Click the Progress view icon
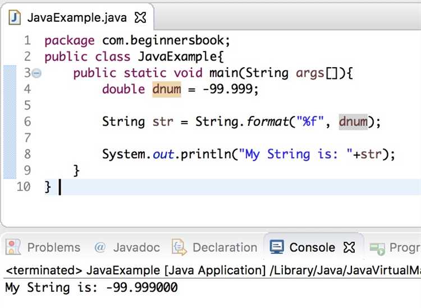 coord(377,248)
